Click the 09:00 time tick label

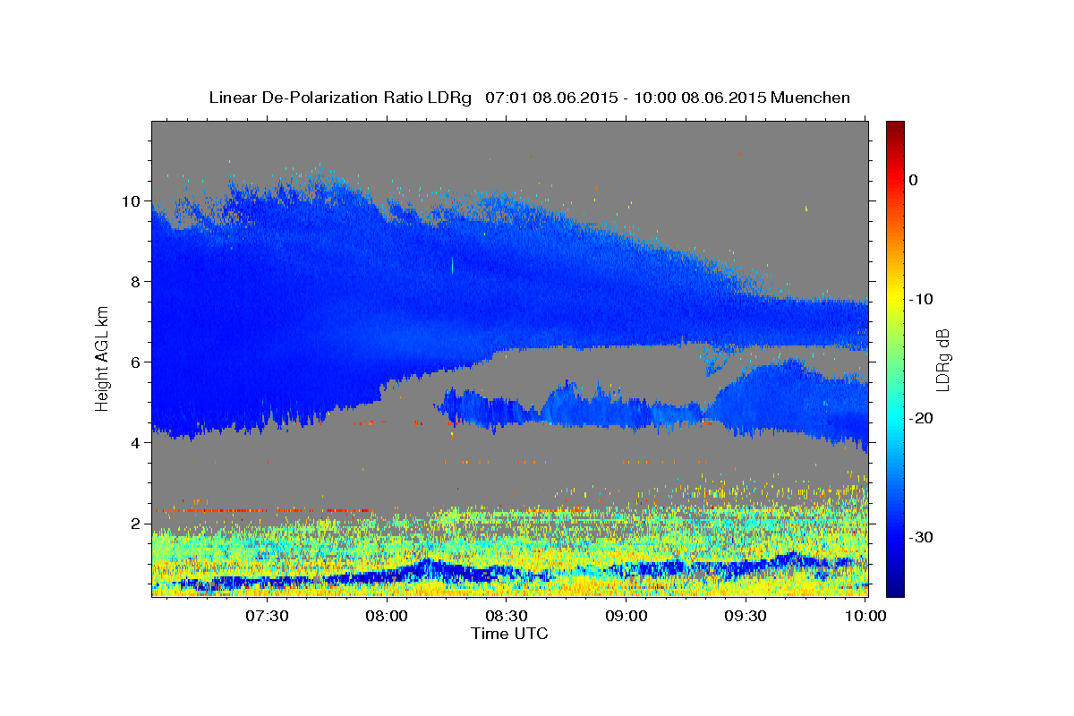coord(626,616)
